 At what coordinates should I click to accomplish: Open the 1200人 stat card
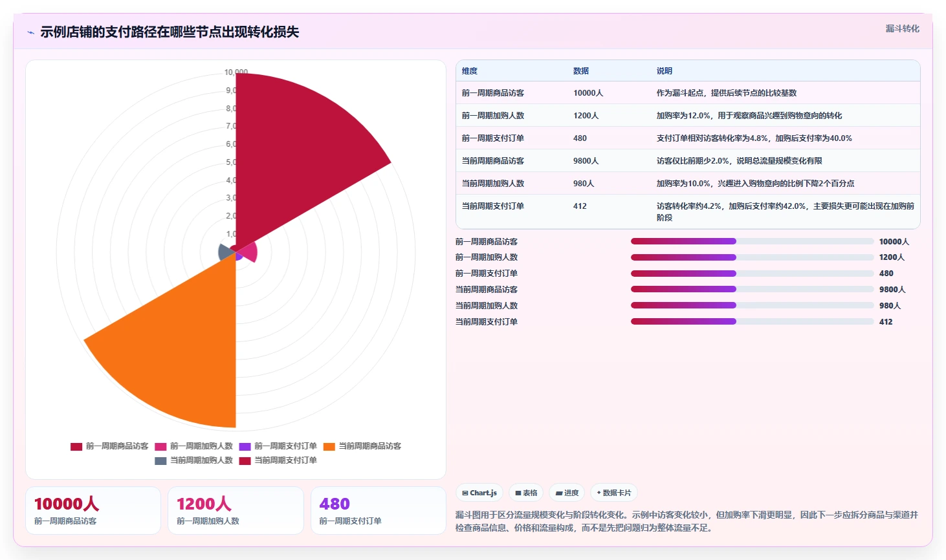click(236, 511)
